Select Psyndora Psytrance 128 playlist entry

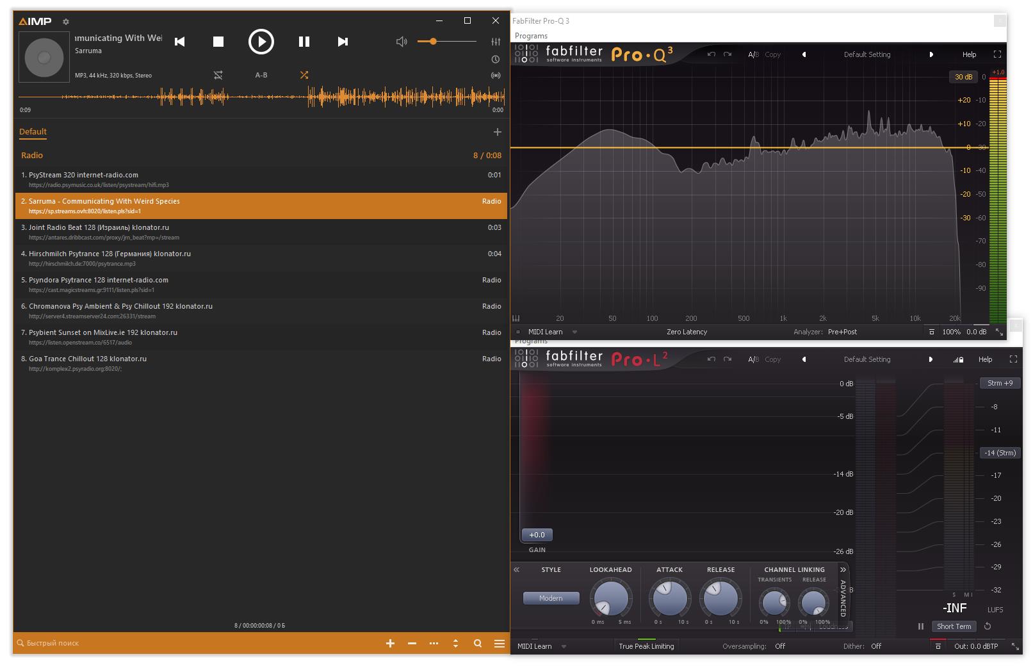point(261,284)
